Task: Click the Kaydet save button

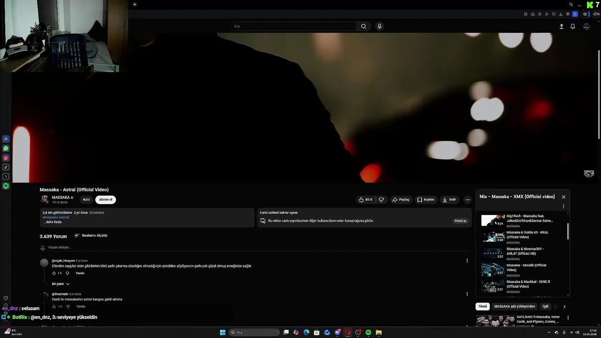Action: tap(426, 200)
